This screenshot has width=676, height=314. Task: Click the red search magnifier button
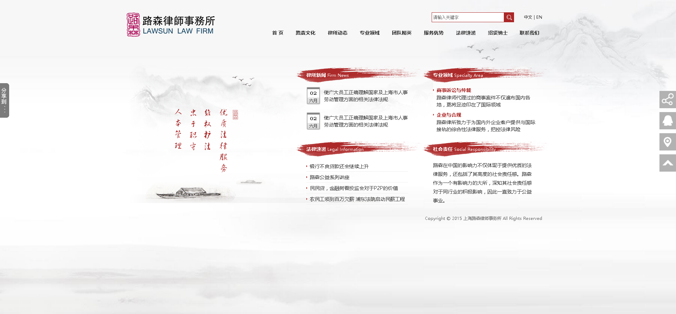(x=509, y=17)
